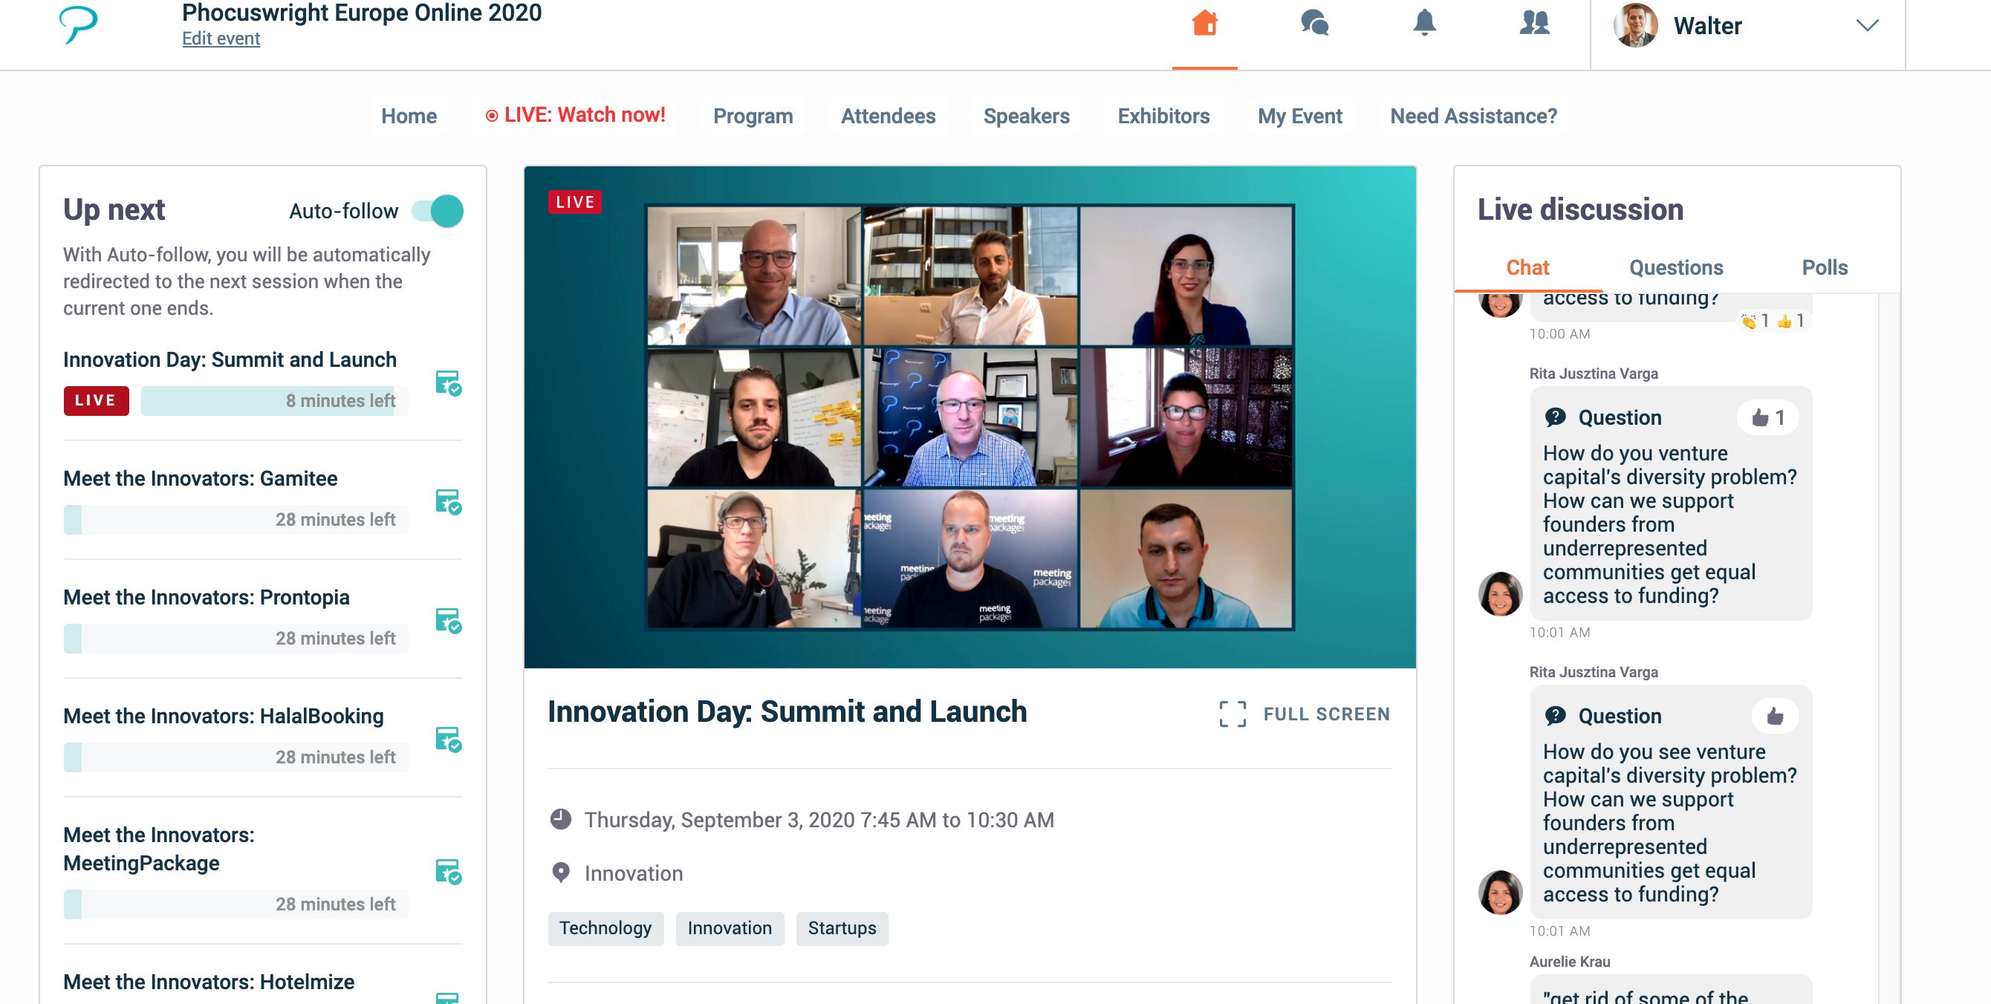Click agenda icon for Prontopia session
1991x1004 pixels.
point(448,621)
